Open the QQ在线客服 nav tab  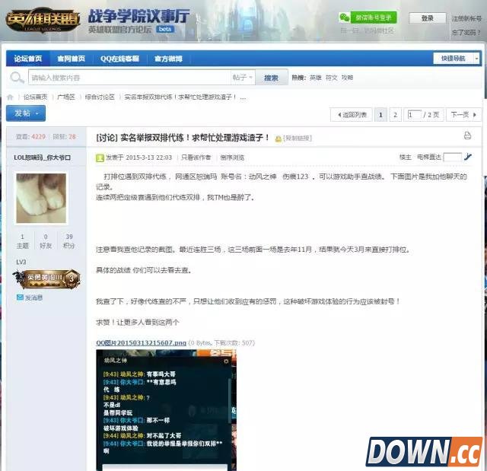tap(119, 59)
